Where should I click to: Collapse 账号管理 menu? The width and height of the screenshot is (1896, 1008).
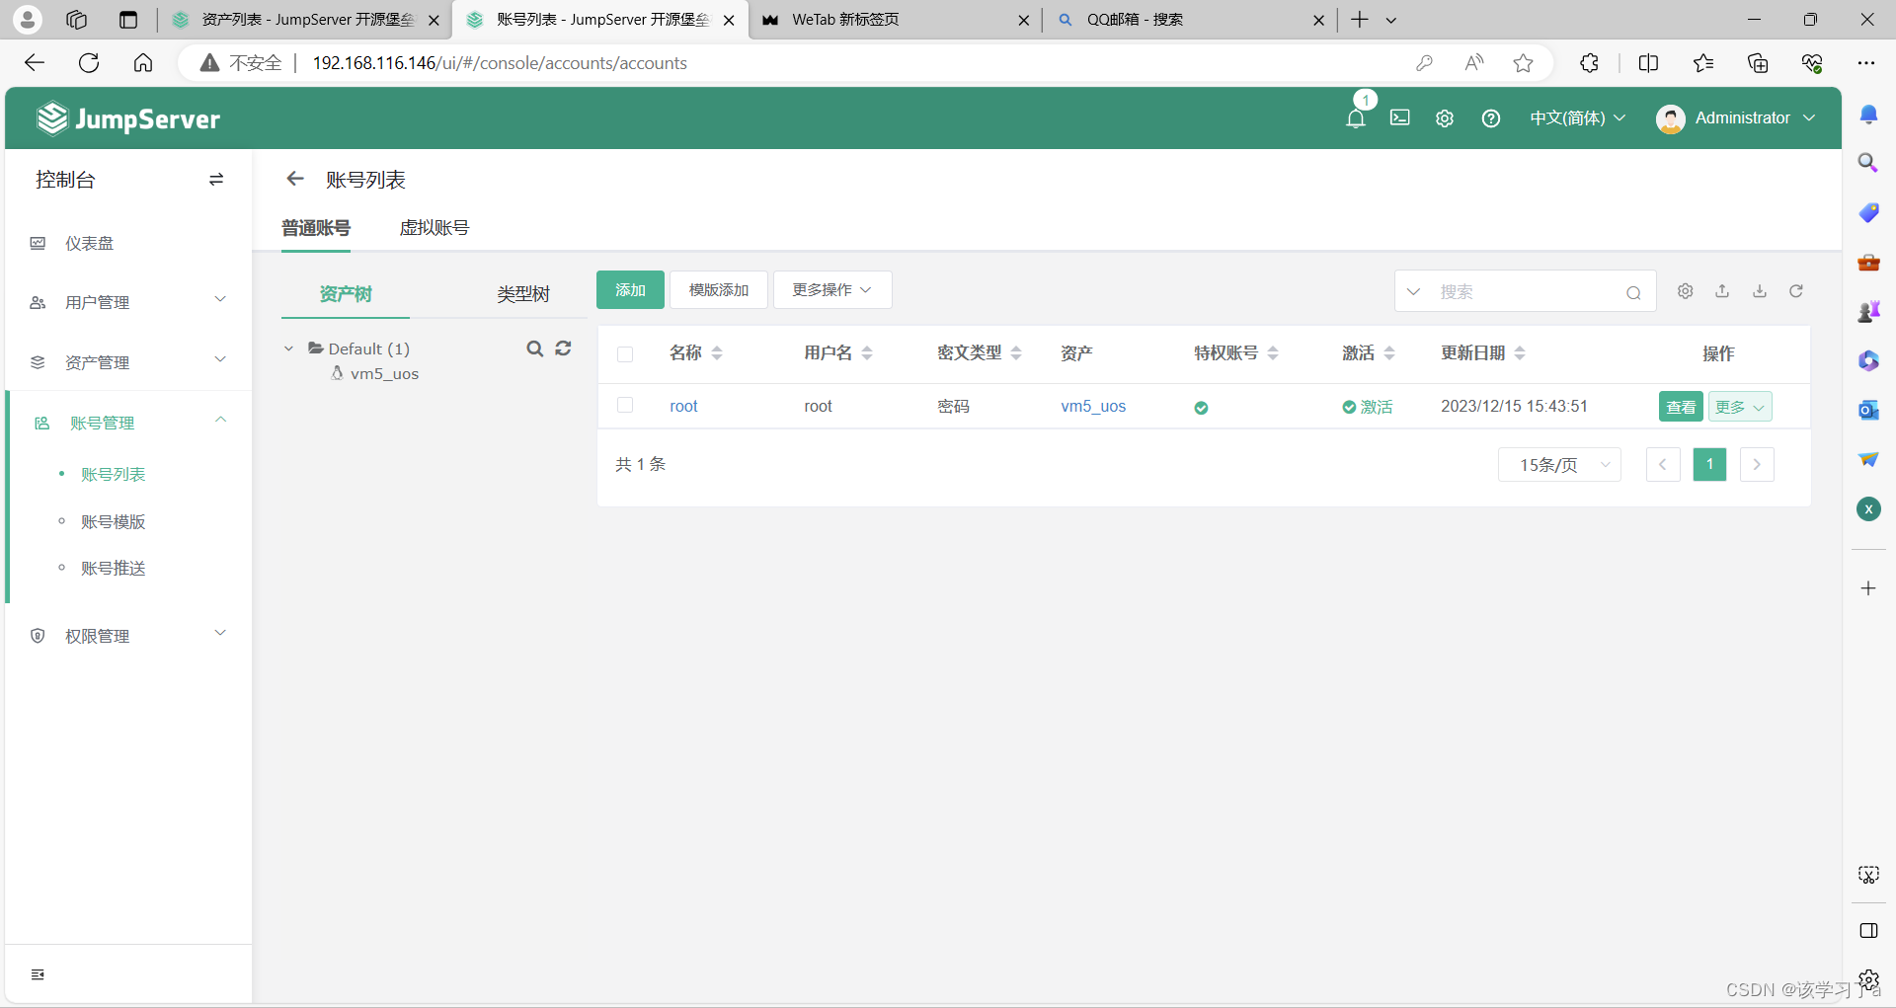click(128, 423)
